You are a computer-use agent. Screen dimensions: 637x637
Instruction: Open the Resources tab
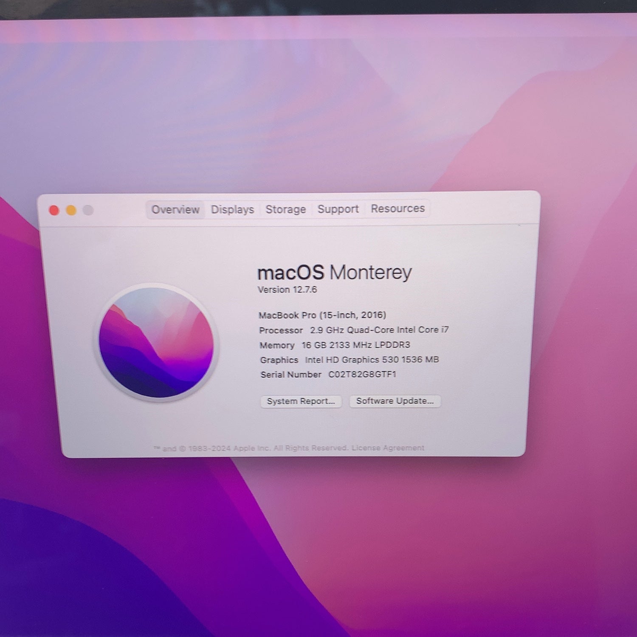pyautogui.click(x=398, y=209)
